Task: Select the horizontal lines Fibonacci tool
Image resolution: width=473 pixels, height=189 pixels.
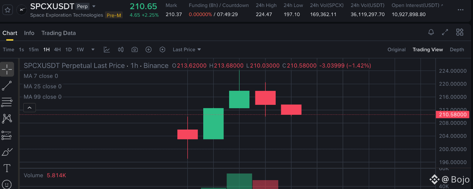Action: [x=7, y=102]
